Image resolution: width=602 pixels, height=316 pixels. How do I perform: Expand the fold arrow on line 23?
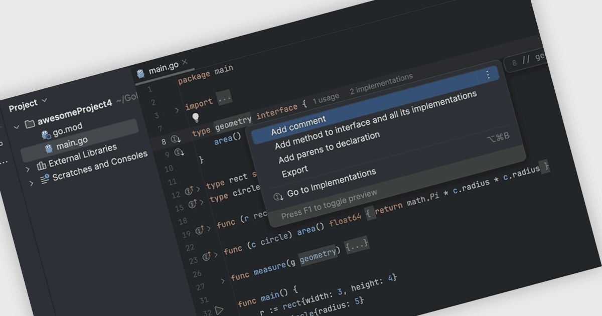click(x=215, y=255)
